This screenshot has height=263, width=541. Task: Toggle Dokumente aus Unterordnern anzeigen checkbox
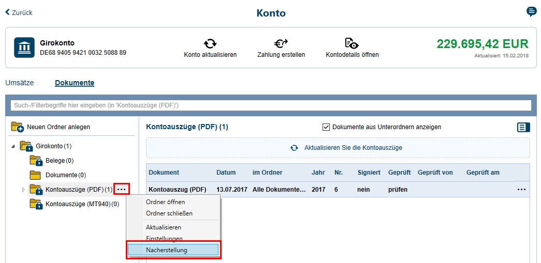(x=326, y=127)
